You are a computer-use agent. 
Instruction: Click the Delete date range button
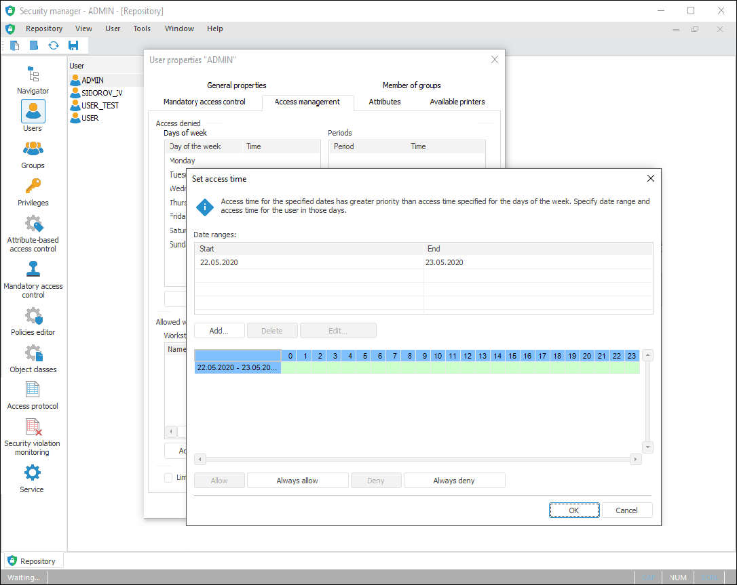point(272,331)
